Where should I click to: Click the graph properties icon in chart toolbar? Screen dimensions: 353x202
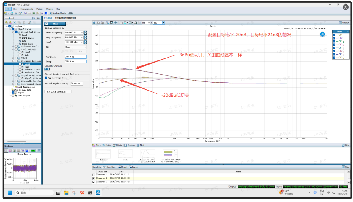coord(136,23)
